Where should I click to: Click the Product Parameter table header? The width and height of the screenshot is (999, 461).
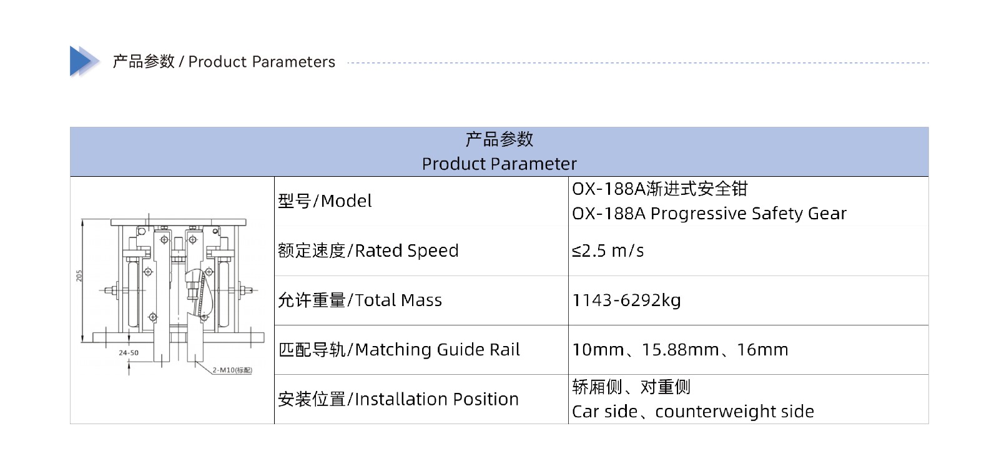[499, 152]
